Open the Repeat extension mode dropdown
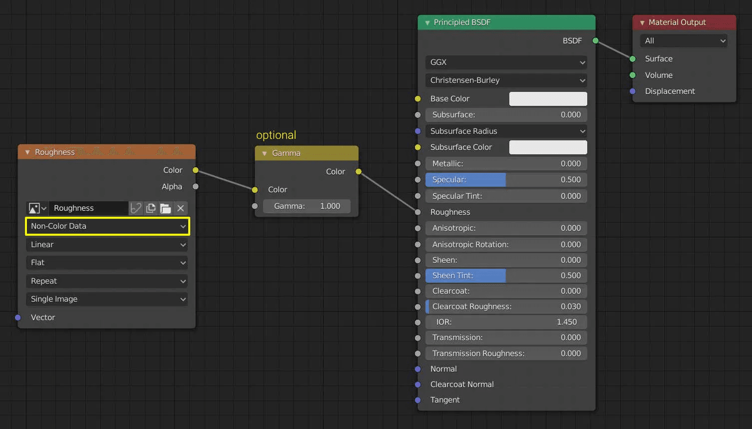Viewport: 752px width, 429px height. point(107,281)
